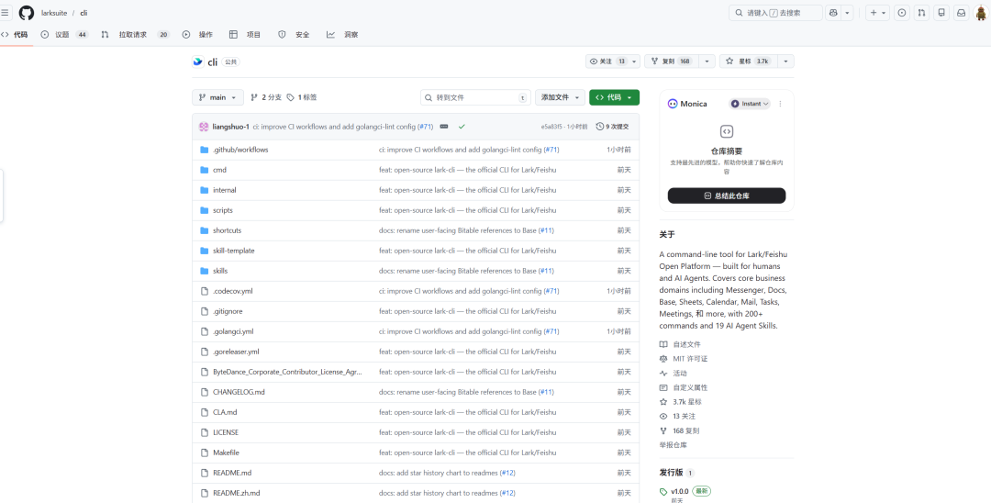Open larksuite organization breadcrumb link
991x503 pixels.
[x=54, y=13]
